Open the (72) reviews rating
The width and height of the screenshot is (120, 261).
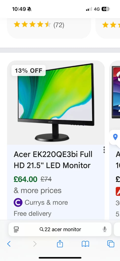click(59, 25)
